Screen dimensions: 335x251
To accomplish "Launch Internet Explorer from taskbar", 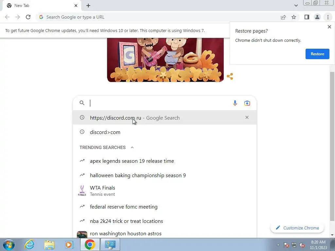I will click(29, 244).
